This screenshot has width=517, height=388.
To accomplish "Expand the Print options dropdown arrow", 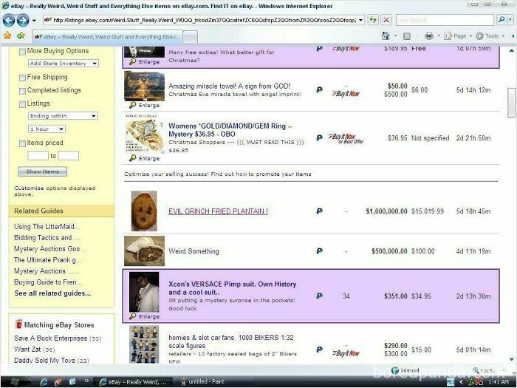I will (x=438, y=36).
